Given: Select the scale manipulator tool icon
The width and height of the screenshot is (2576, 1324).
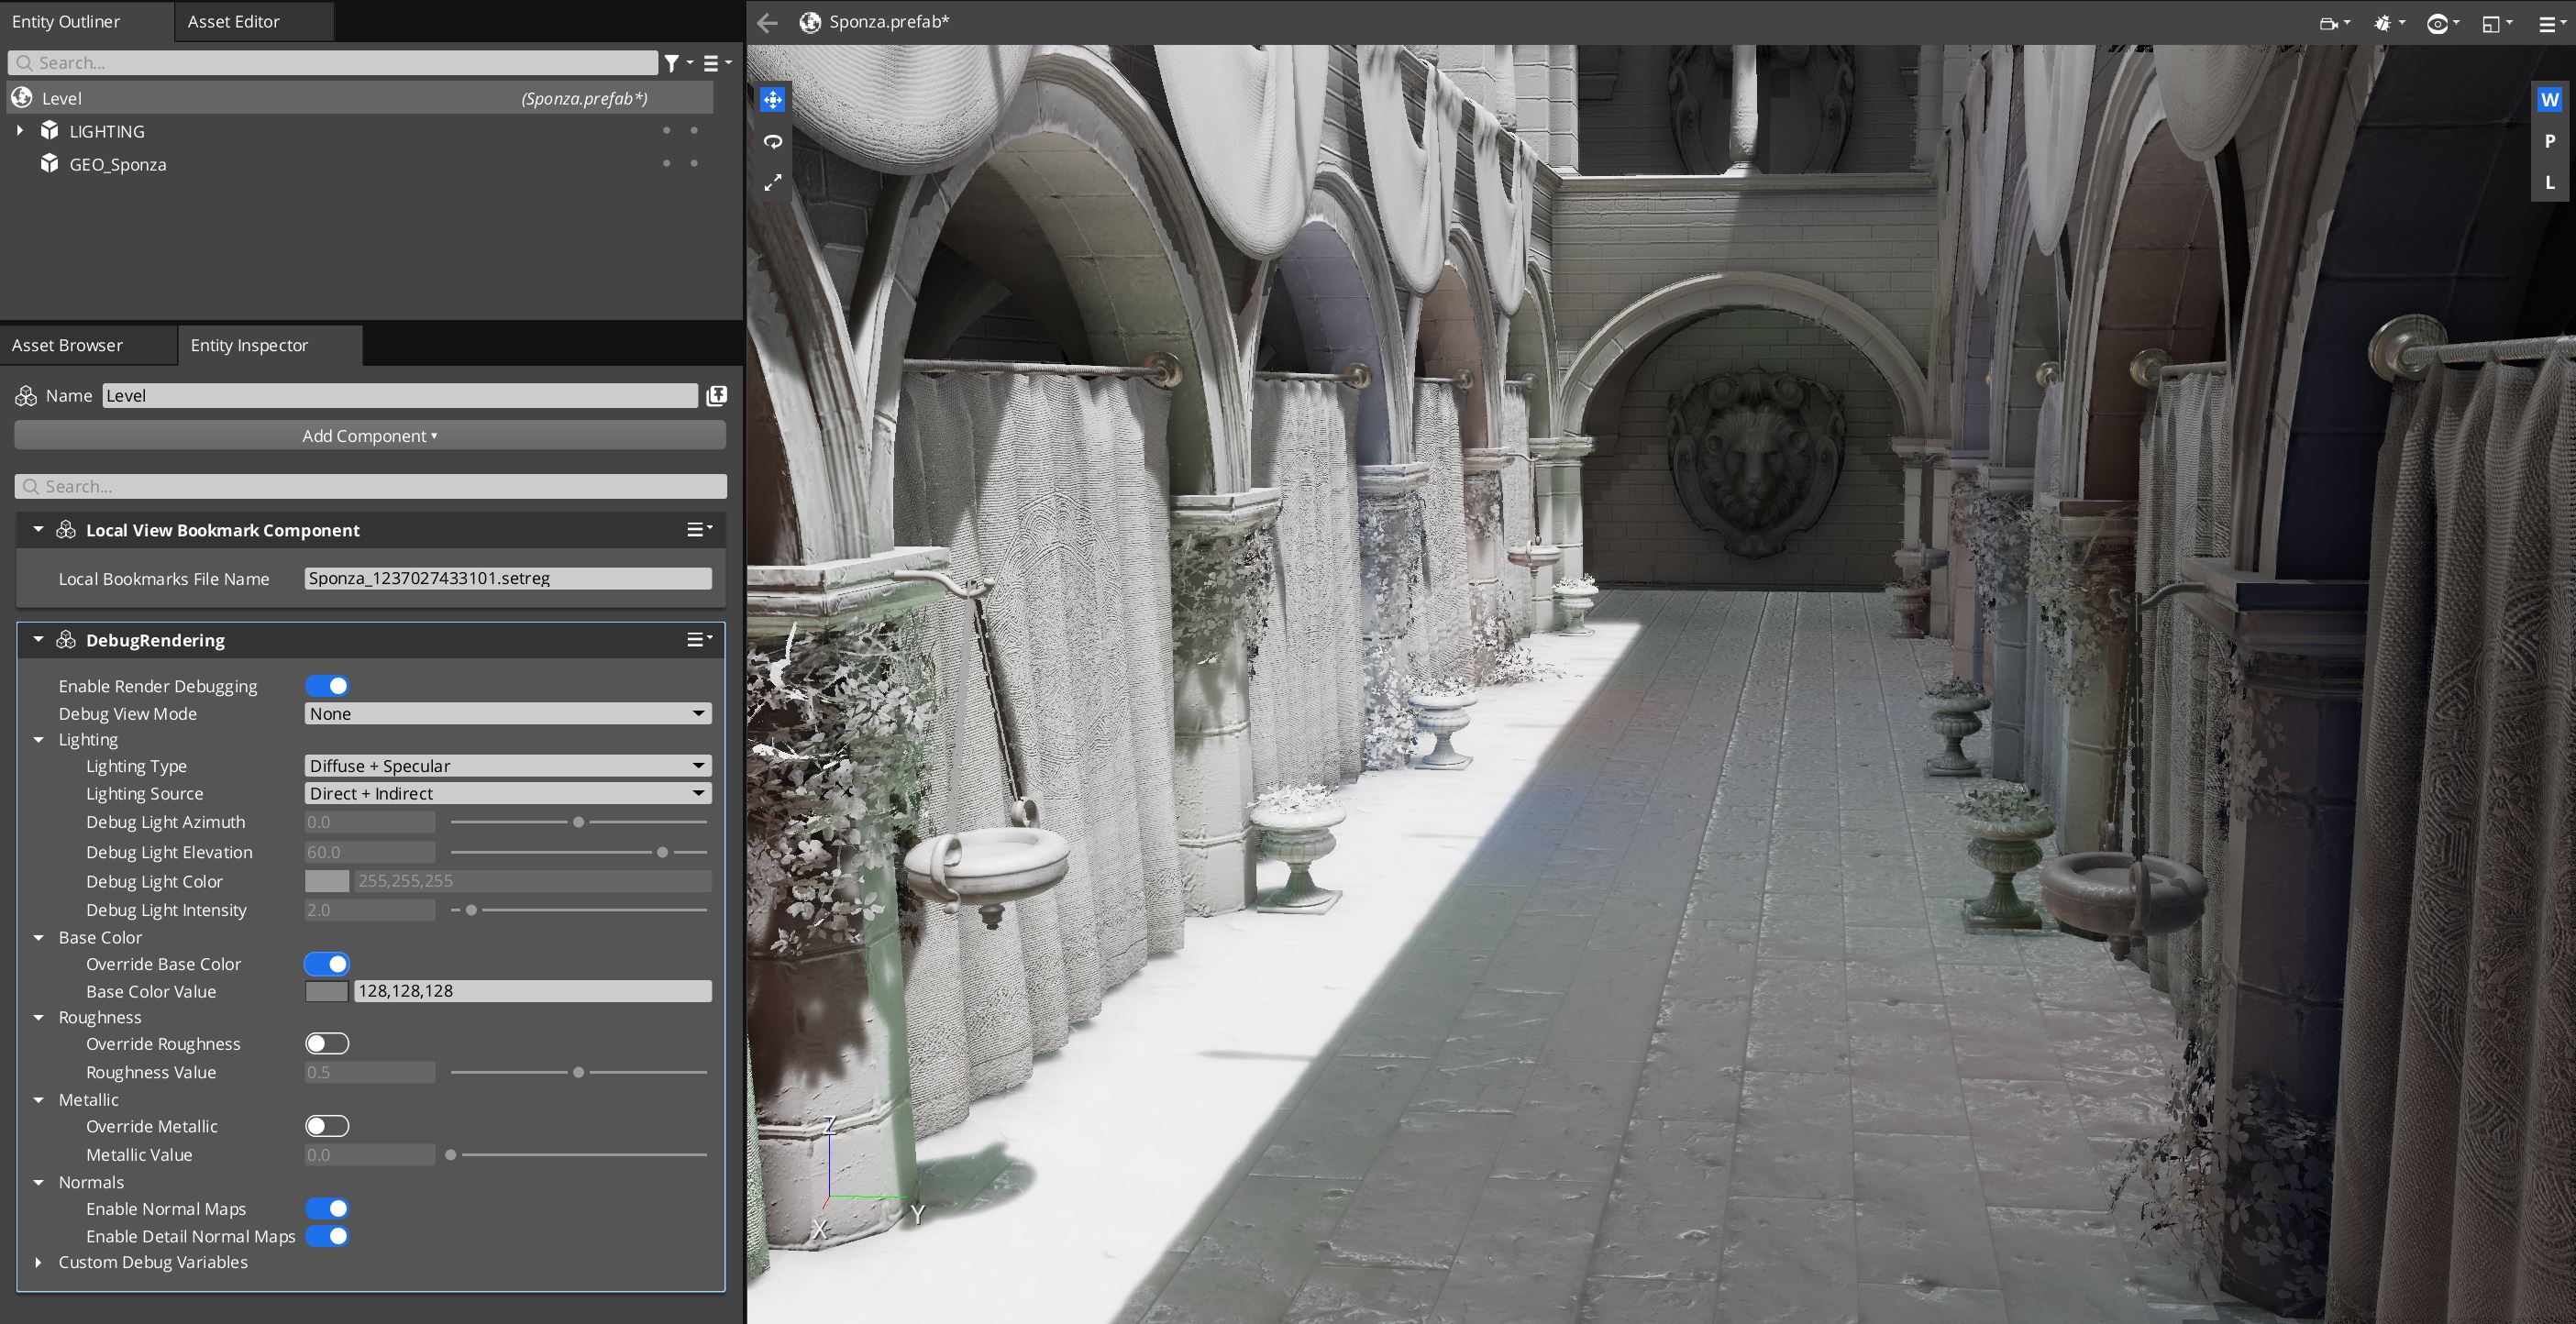Looking at the screenshot, I should (772, 183).
